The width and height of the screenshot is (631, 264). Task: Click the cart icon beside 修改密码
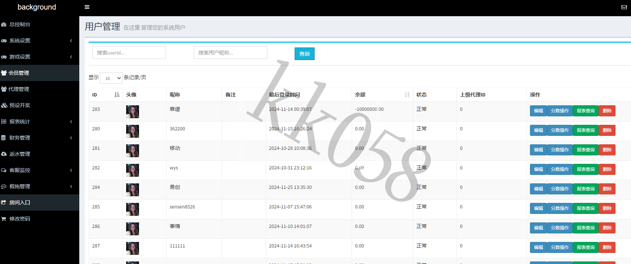4,219
